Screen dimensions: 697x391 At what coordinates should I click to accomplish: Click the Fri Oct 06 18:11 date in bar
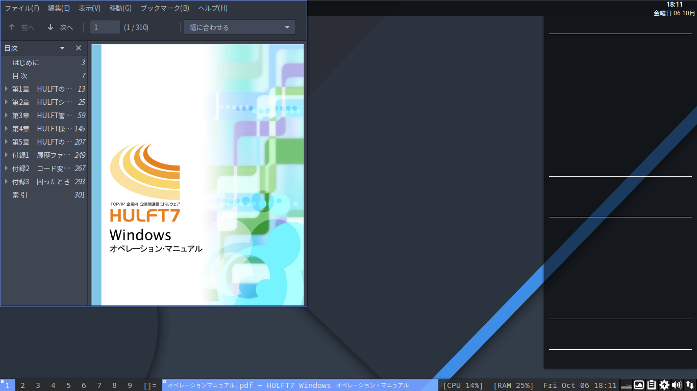(x=580, y=385)
